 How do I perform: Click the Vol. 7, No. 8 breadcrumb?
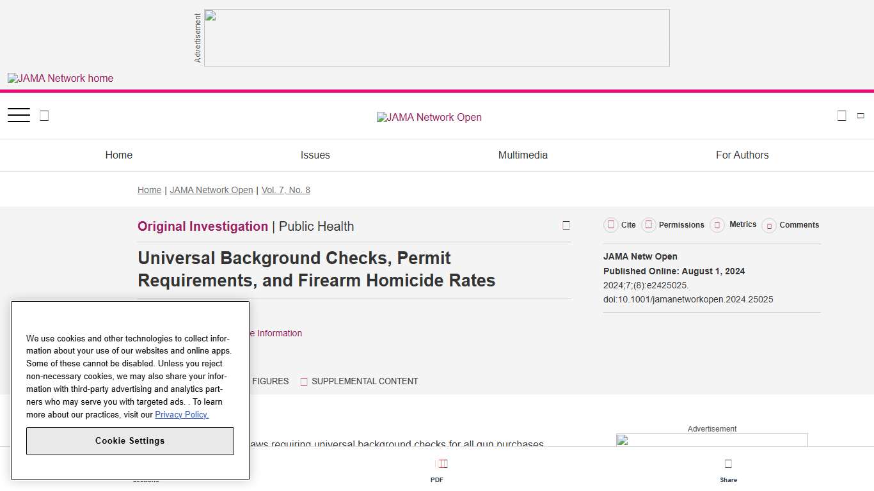[285, 190]
